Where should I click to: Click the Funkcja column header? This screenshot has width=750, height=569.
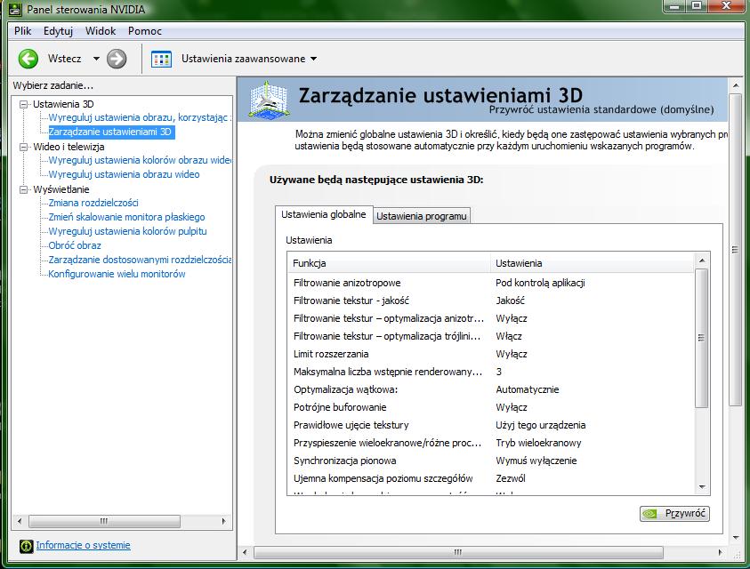pyautogui.click(x=390, y=263)
